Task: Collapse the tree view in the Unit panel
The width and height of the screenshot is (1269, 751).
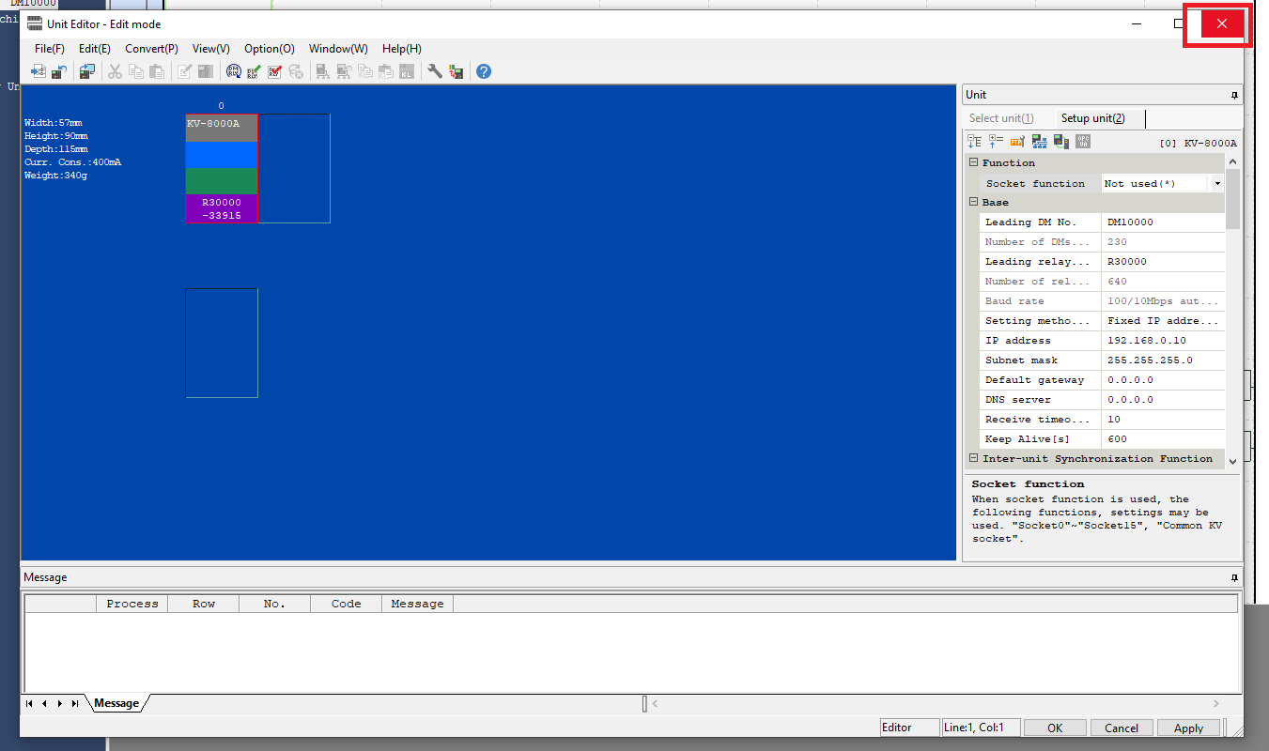Action: [974, 141]
